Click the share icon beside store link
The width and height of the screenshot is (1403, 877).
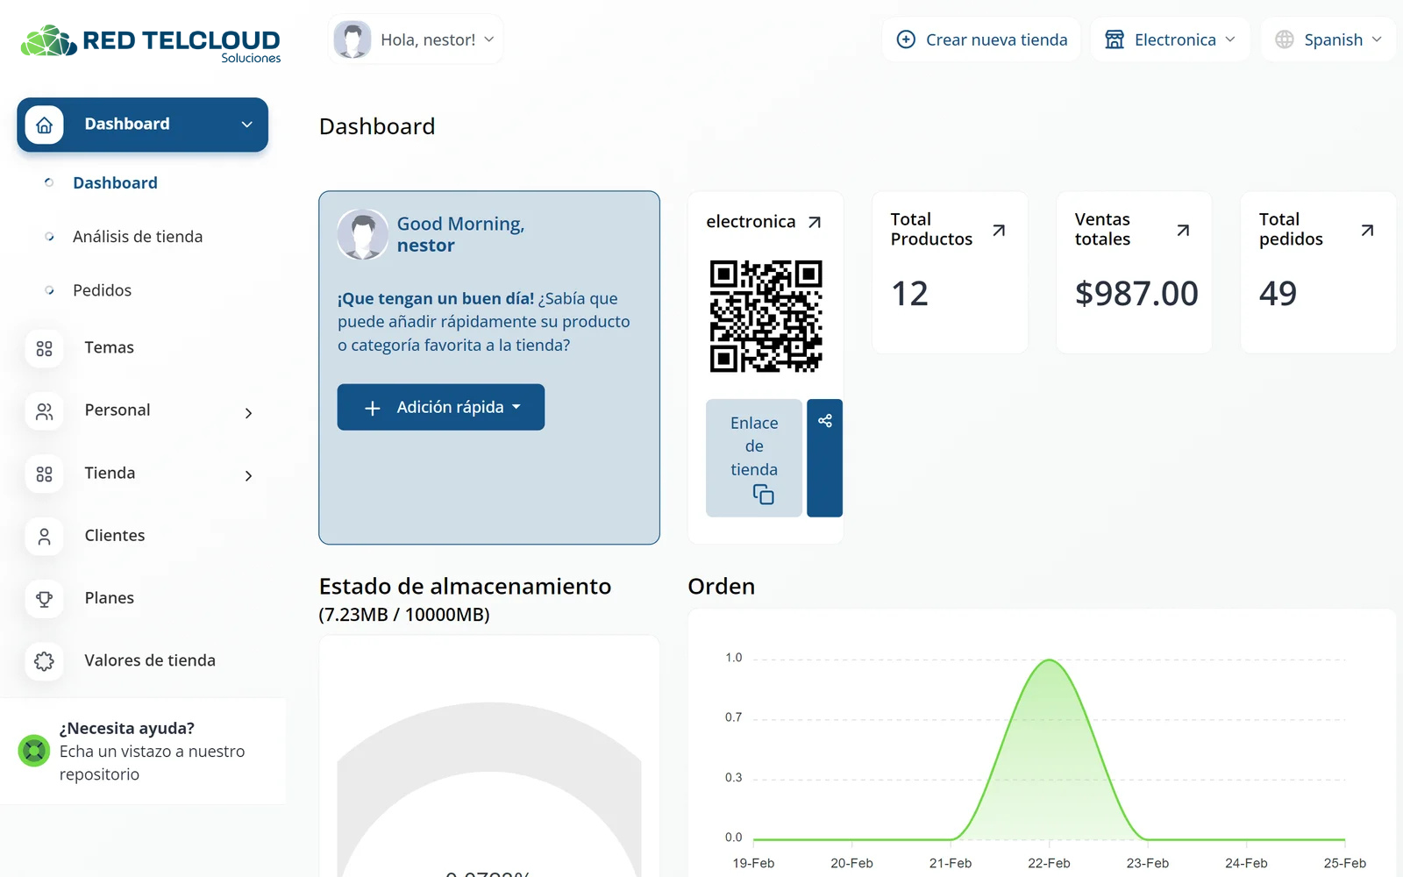click(824, 422)
